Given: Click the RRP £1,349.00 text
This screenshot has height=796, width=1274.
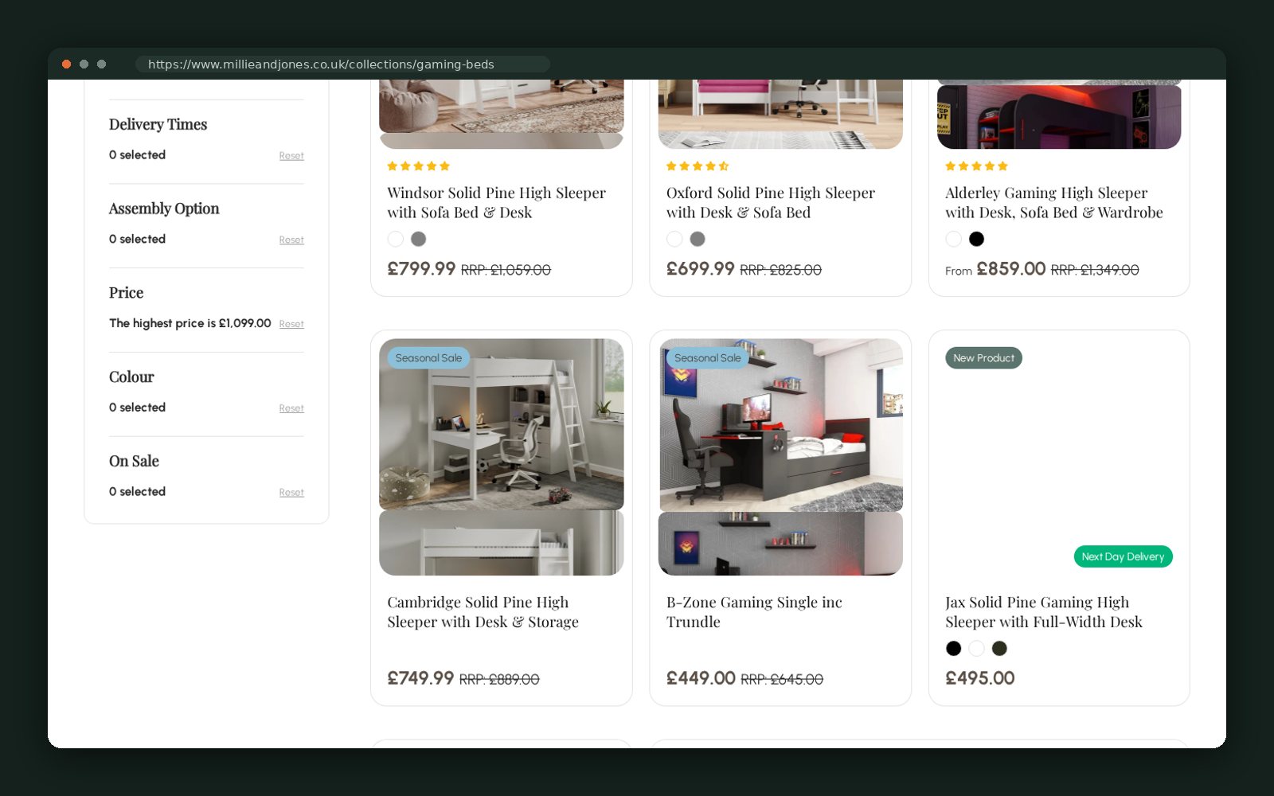Looking at the screenshot, I should (x=1095, y=271).
